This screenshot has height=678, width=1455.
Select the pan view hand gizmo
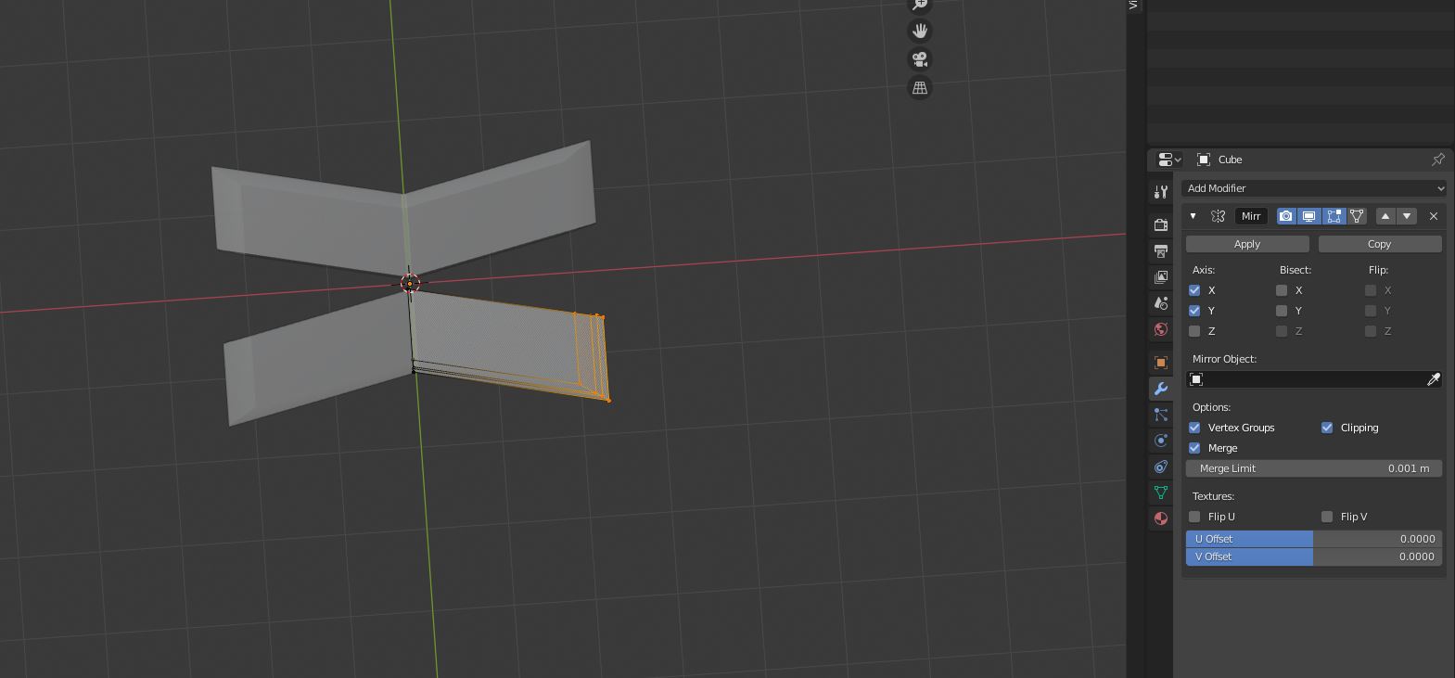click(920, 31)
